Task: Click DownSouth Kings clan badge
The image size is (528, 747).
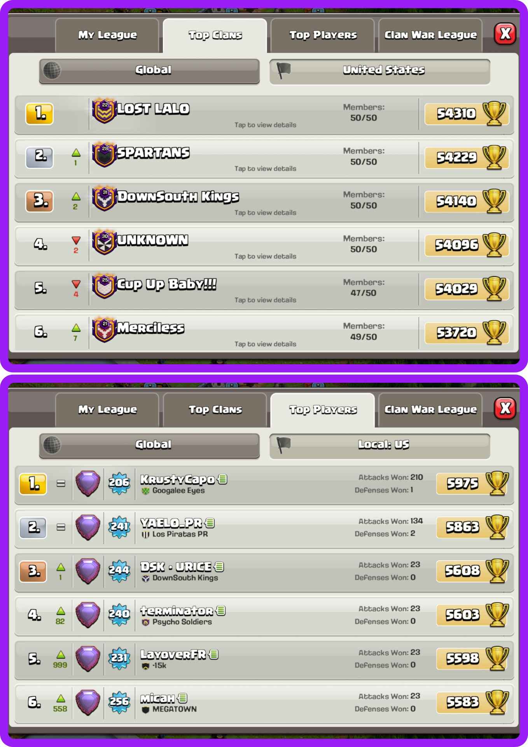Action: pyautogui.click(x=104, y=198)
